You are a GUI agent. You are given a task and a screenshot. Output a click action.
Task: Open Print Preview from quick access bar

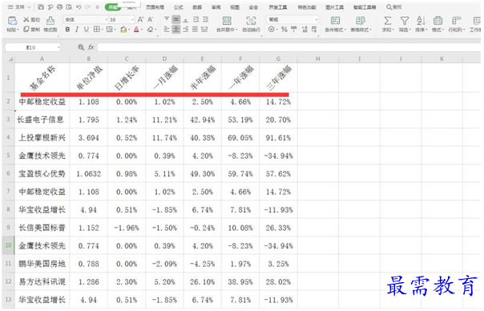(69, 6)
